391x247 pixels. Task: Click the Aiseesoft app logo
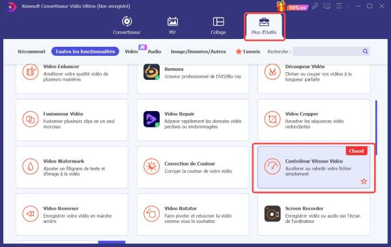pos(10,6)
